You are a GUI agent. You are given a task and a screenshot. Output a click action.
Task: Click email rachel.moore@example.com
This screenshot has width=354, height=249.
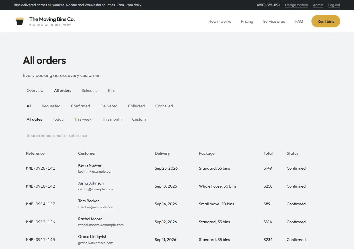click(x=101, y=225)
